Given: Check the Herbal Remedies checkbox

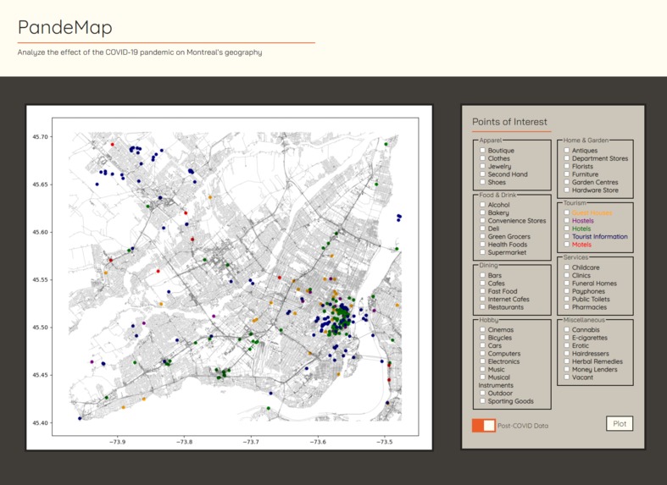Looking at the screenshot, I should pos(567,361).
